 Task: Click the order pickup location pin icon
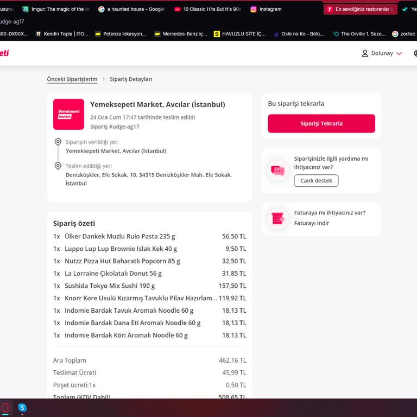58,142
